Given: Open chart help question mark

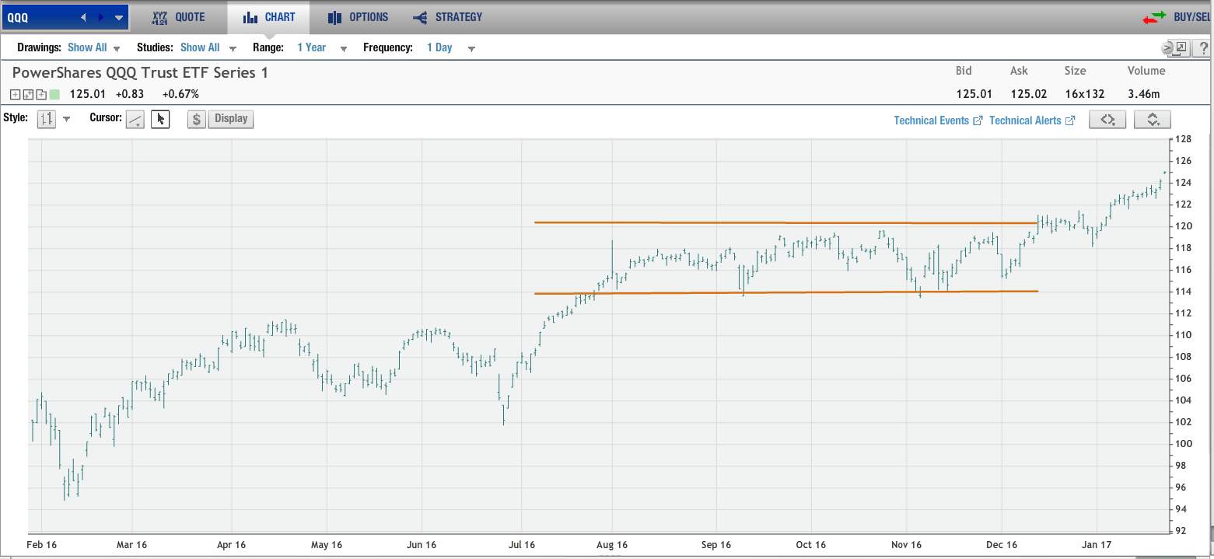Looking at the screenshot, I should click(1203, 48).
